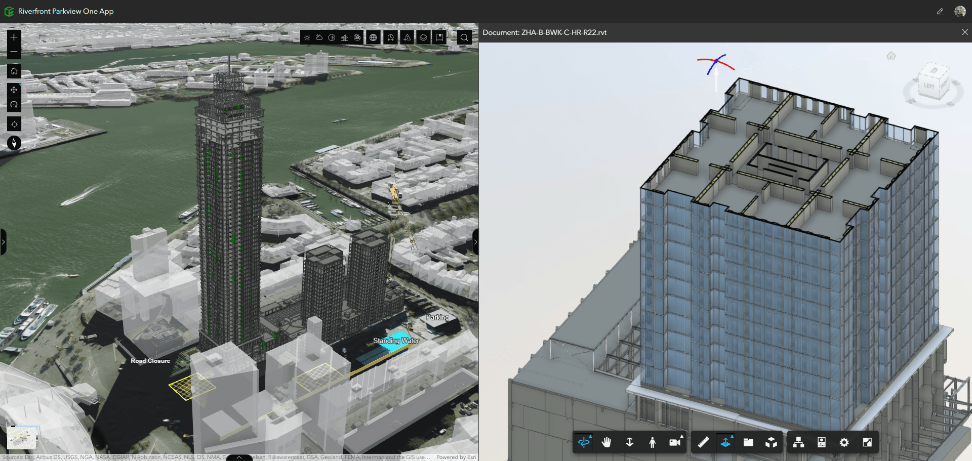The height and width of the screenshot is (461, 972).
Task: Select the daylight sun tool on the map toolbar
Action: pyautogui.click(x=307, y=37)
